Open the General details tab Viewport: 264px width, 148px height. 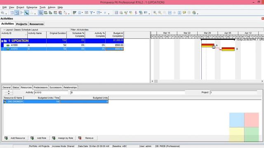pyautogui.click(x=7, y=88)
